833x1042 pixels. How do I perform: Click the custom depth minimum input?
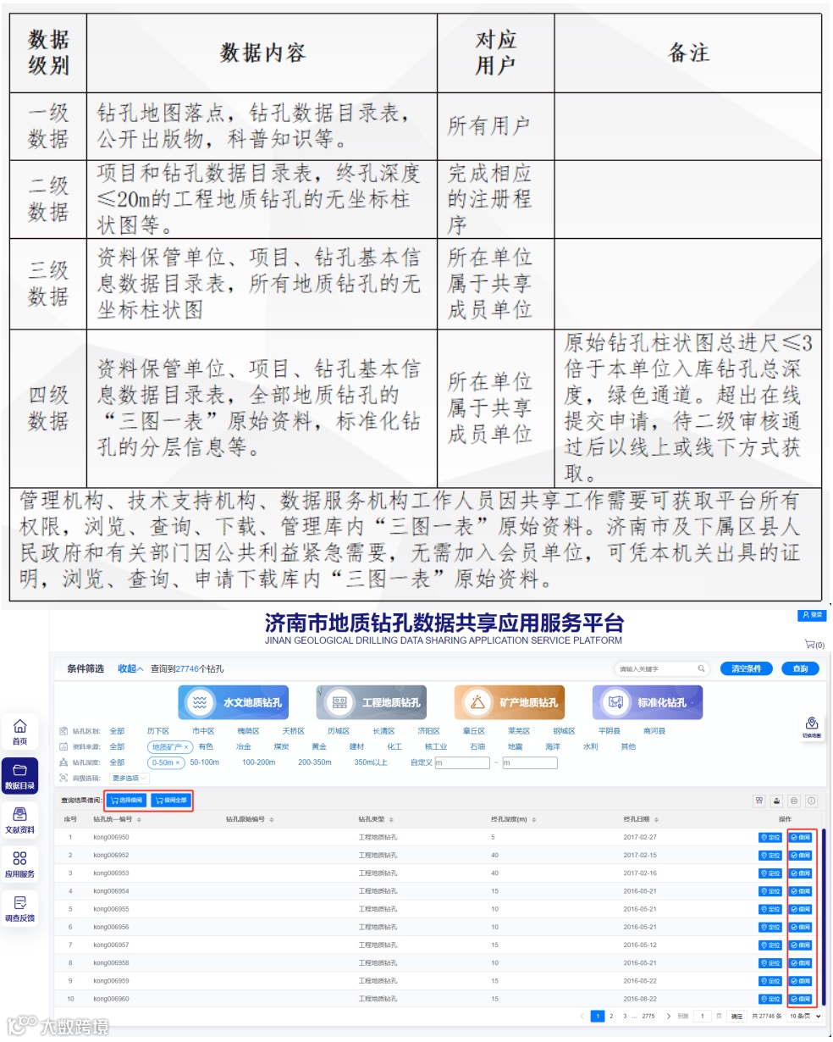point(462,762)
